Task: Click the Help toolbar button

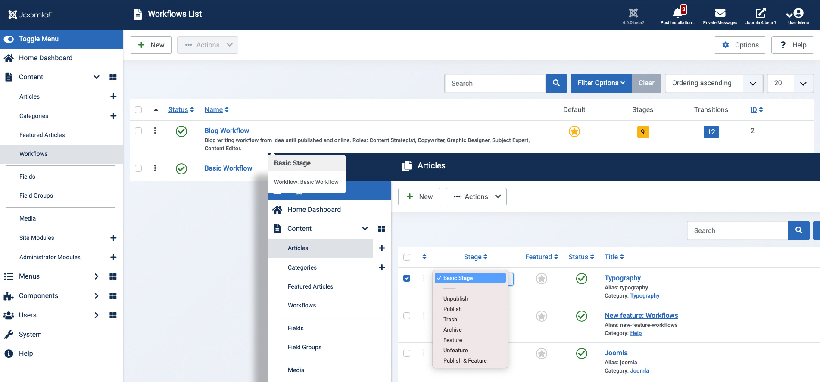Action: click(x=792, y=45)
